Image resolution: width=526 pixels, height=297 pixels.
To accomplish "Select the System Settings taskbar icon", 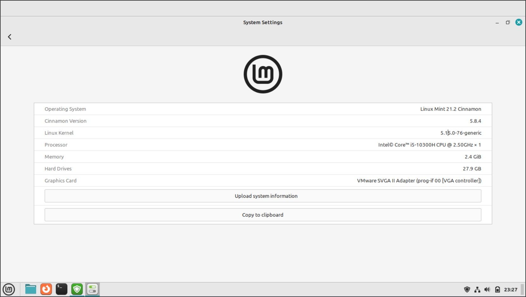I will (92, 289).
